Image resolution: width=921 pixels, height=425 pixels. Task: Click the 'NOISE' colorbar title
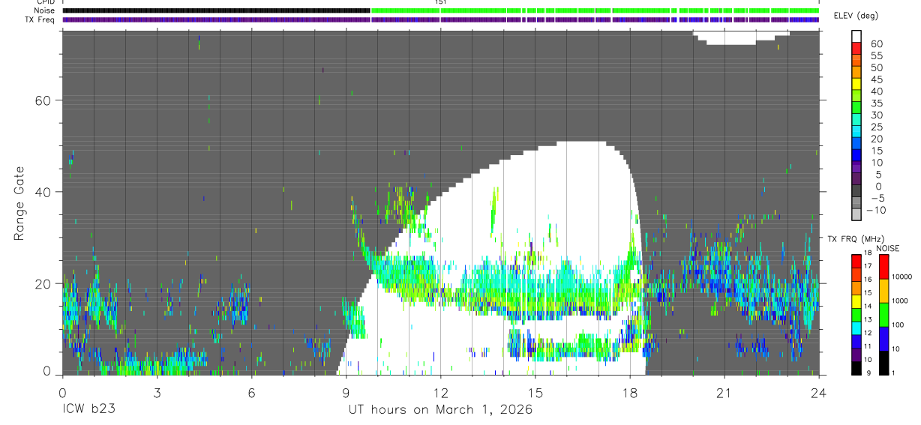[887, 248]
